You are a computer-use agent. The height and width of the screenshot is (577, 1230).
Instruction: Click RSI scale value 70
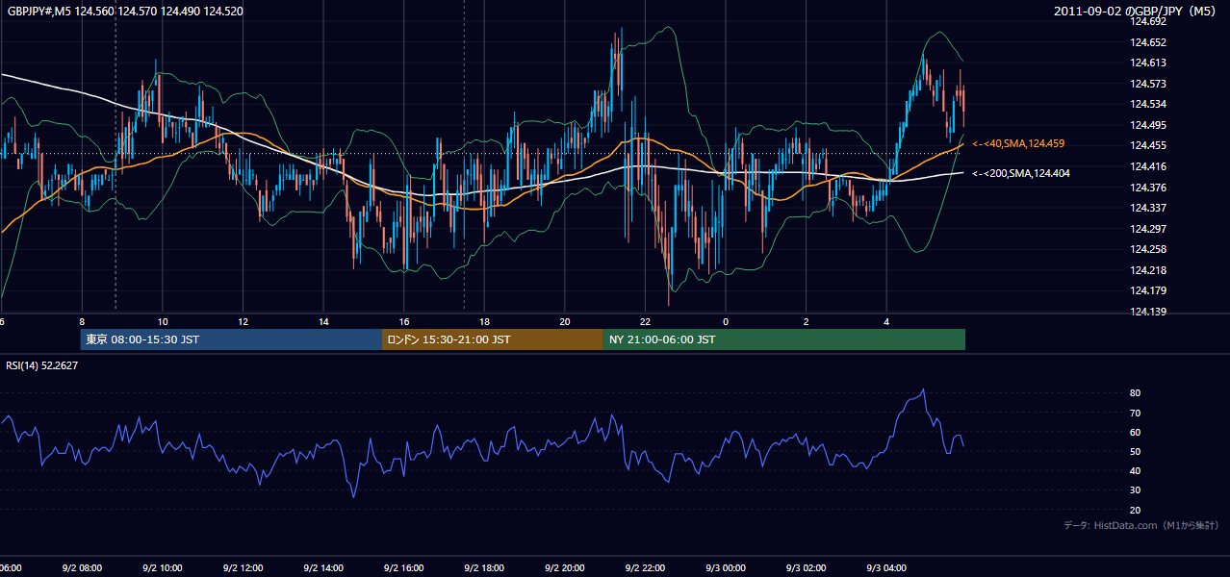(x=1136, y=413)
